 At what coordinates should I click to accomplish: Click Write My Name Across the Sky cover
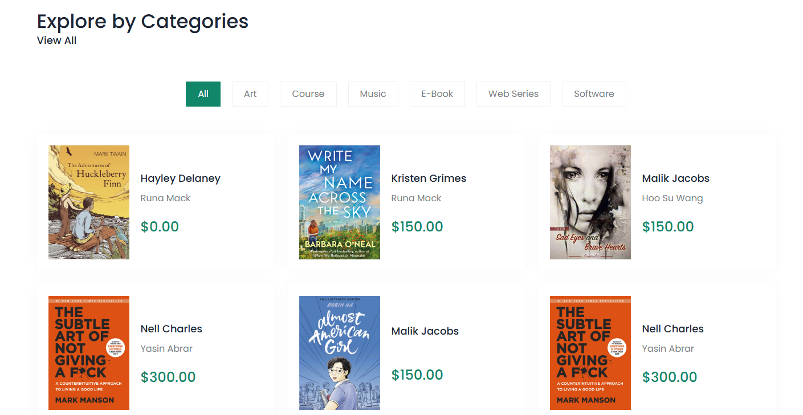coord(340,202)
